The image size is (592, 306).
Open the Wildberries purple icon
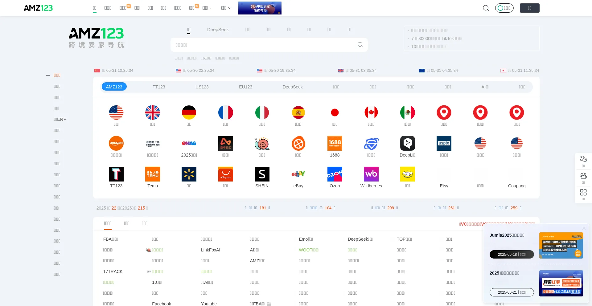371,174
